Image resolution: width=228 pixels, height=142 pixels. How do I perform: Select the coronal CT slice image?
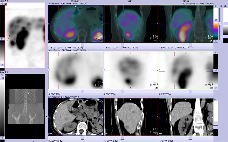(186, 117)
